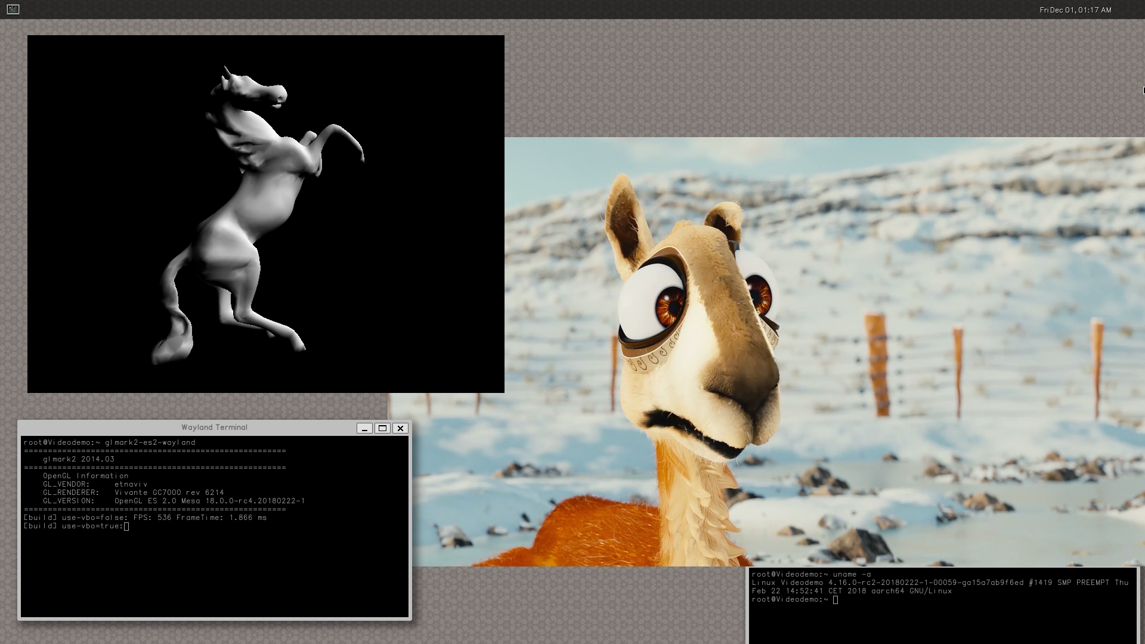Click the glmark2 horse rendering window
Image resolution: width=1145 pixels, height=644 pixels.
pyautogui.click(x=266, y=214)
